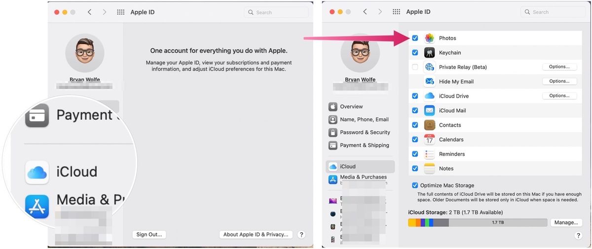
Task: Toggle the iCloud Mail checkbox
Action: pyautogui.click(x=415, y=110)
